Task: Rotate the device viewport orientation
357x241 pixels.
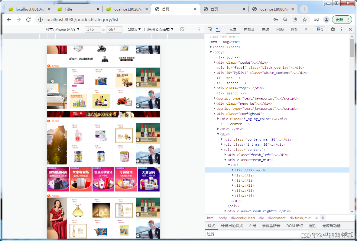Action: [x=182, y=29]
